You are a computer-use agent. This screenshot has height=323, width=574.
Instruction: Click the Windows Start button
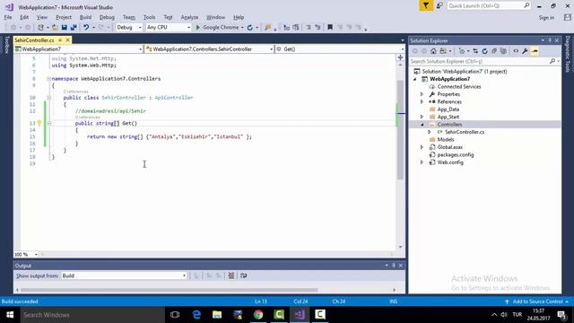point(10,315)
